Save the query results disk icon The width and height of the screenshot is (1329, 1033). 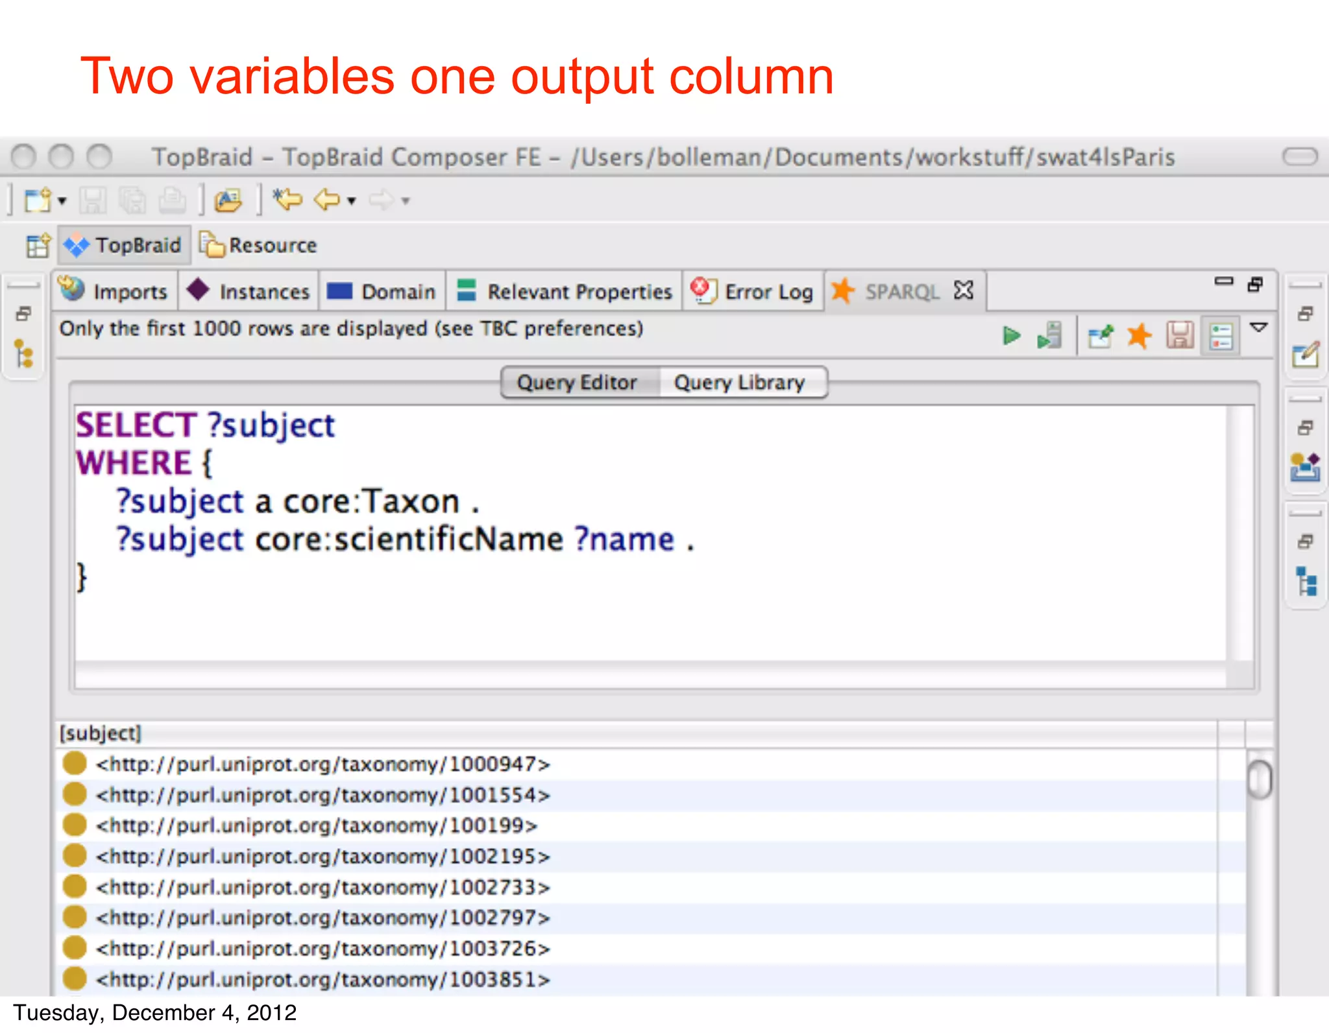pos(1180,336)
